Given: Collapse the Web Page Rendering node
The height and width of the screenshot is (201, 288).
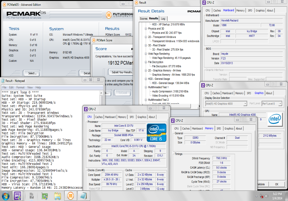Looking at the screenshot, I should pos(146,54).
